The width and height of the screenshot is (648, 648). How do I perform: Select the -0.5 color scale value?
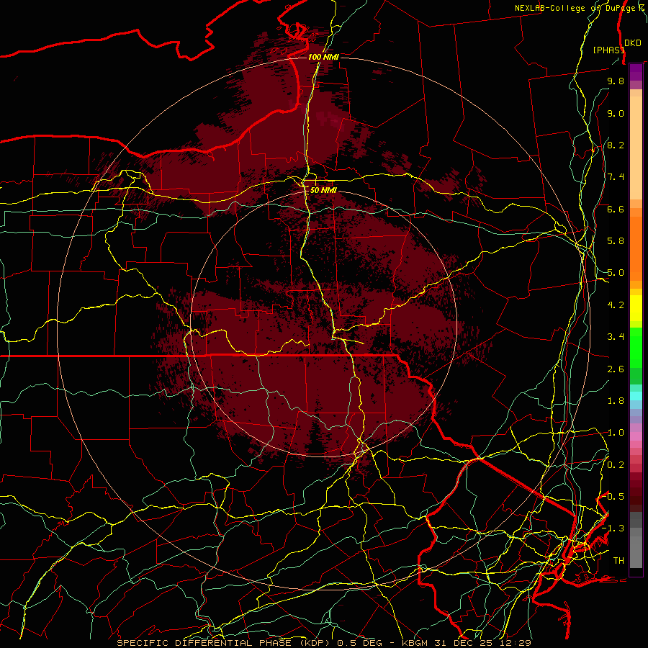pos(614,497)
